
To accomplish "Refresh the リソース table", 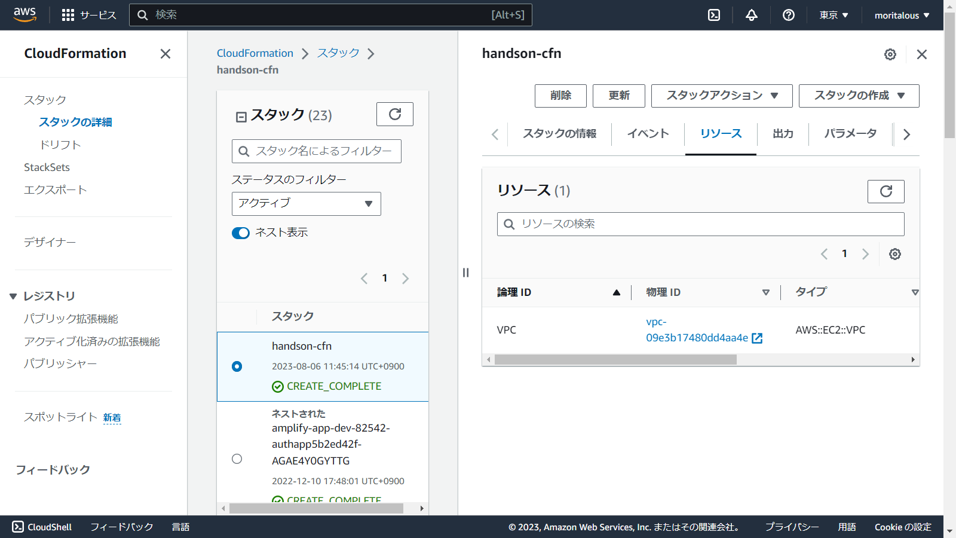I will [x=885, y=191].
